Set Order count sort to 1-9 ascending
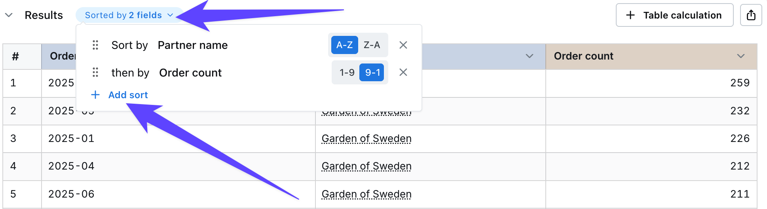 [347, 73]
